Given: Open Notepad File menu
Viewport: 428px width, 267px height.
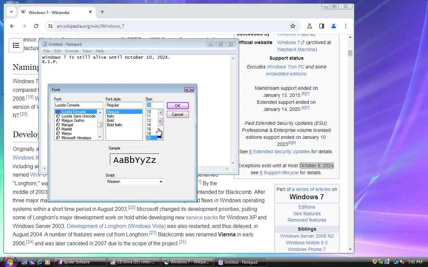Looking at the screenshot, I should (x=46, y=51).
